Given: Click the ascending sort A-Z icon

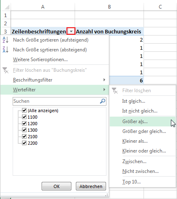Looking at the screenshot, I should click(5, 40).
